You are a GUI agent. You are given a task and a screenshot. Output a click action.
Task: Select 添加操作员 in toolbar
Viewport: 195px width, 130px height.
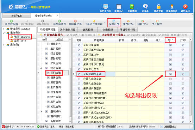coord(59,23)
